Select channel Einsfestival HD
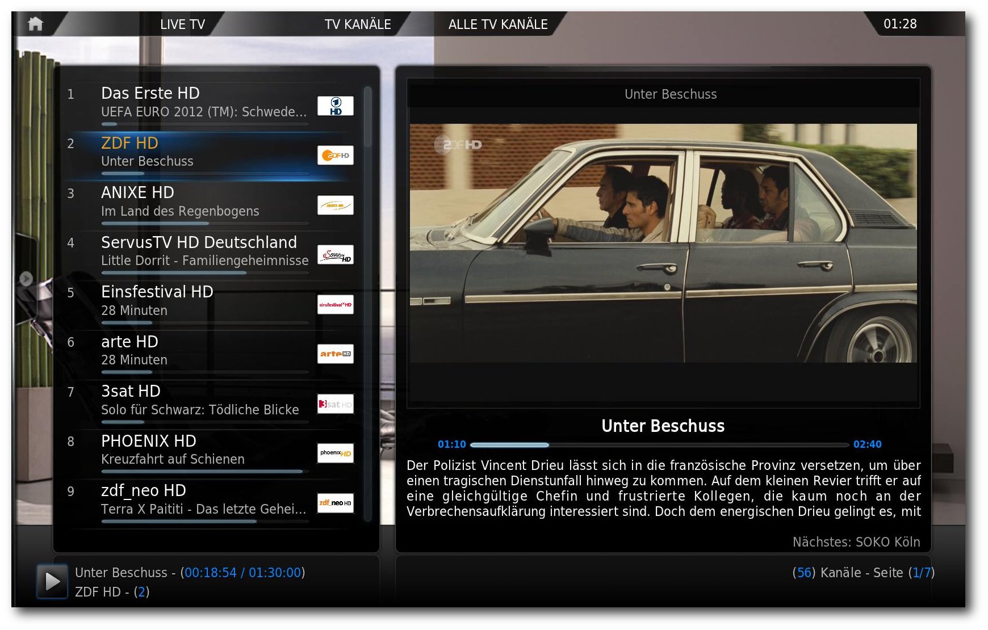The height and width of the screenshot is (630, 988). [x=210, y=304]
